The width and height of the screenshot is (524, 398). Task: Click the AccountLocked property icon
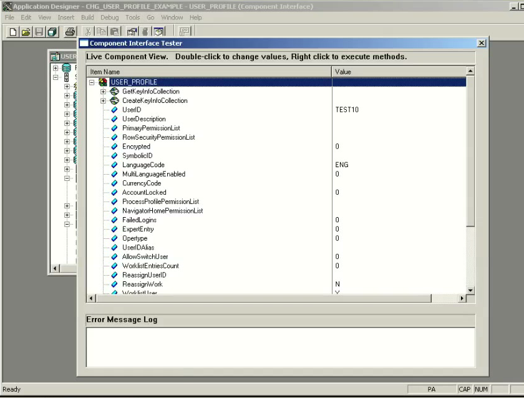tap(114, 192)
